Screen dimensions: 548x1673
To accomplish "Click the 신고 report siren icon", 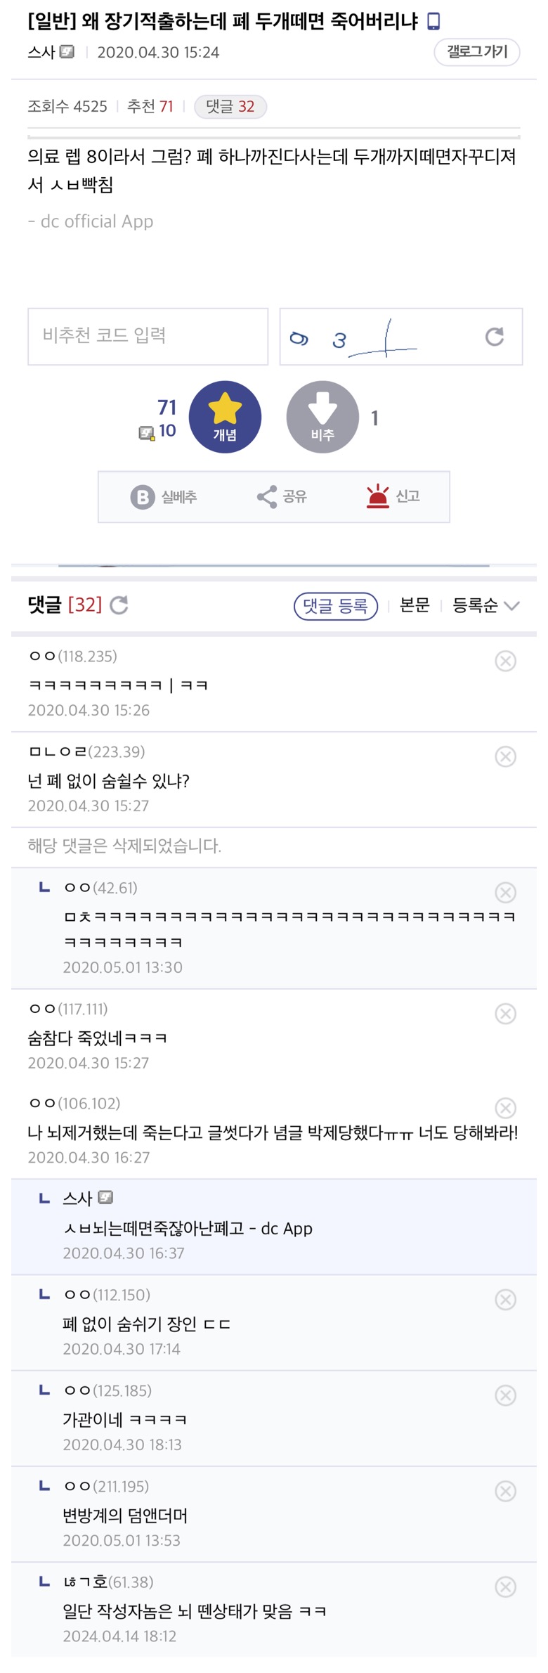I will tap(378, 496).
